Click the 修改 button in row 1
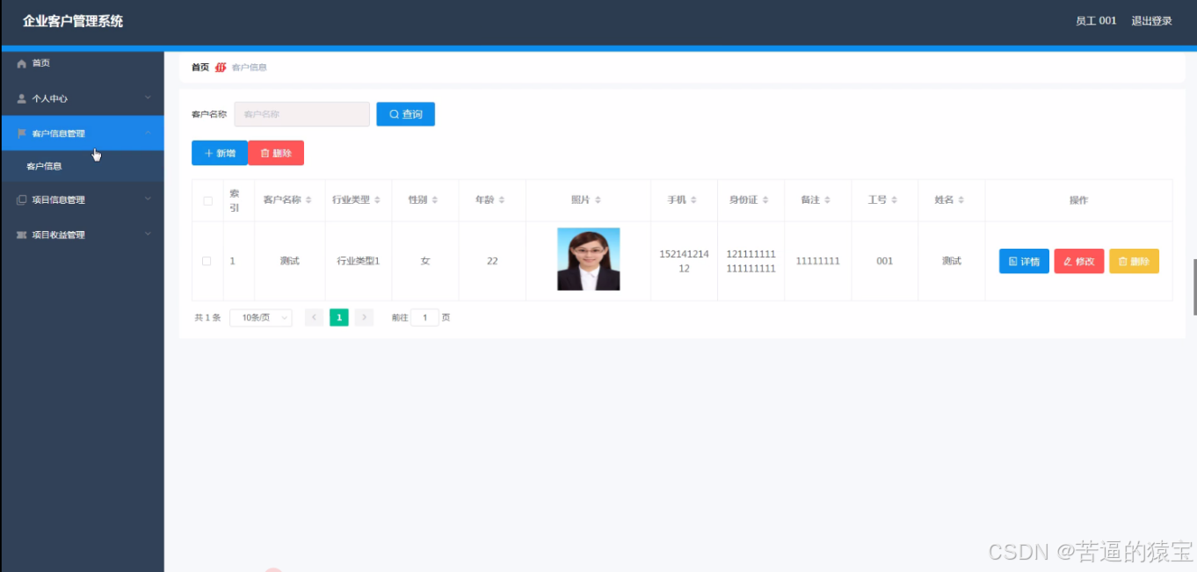Screen dimensions: 1197x572 (1079, 261)
